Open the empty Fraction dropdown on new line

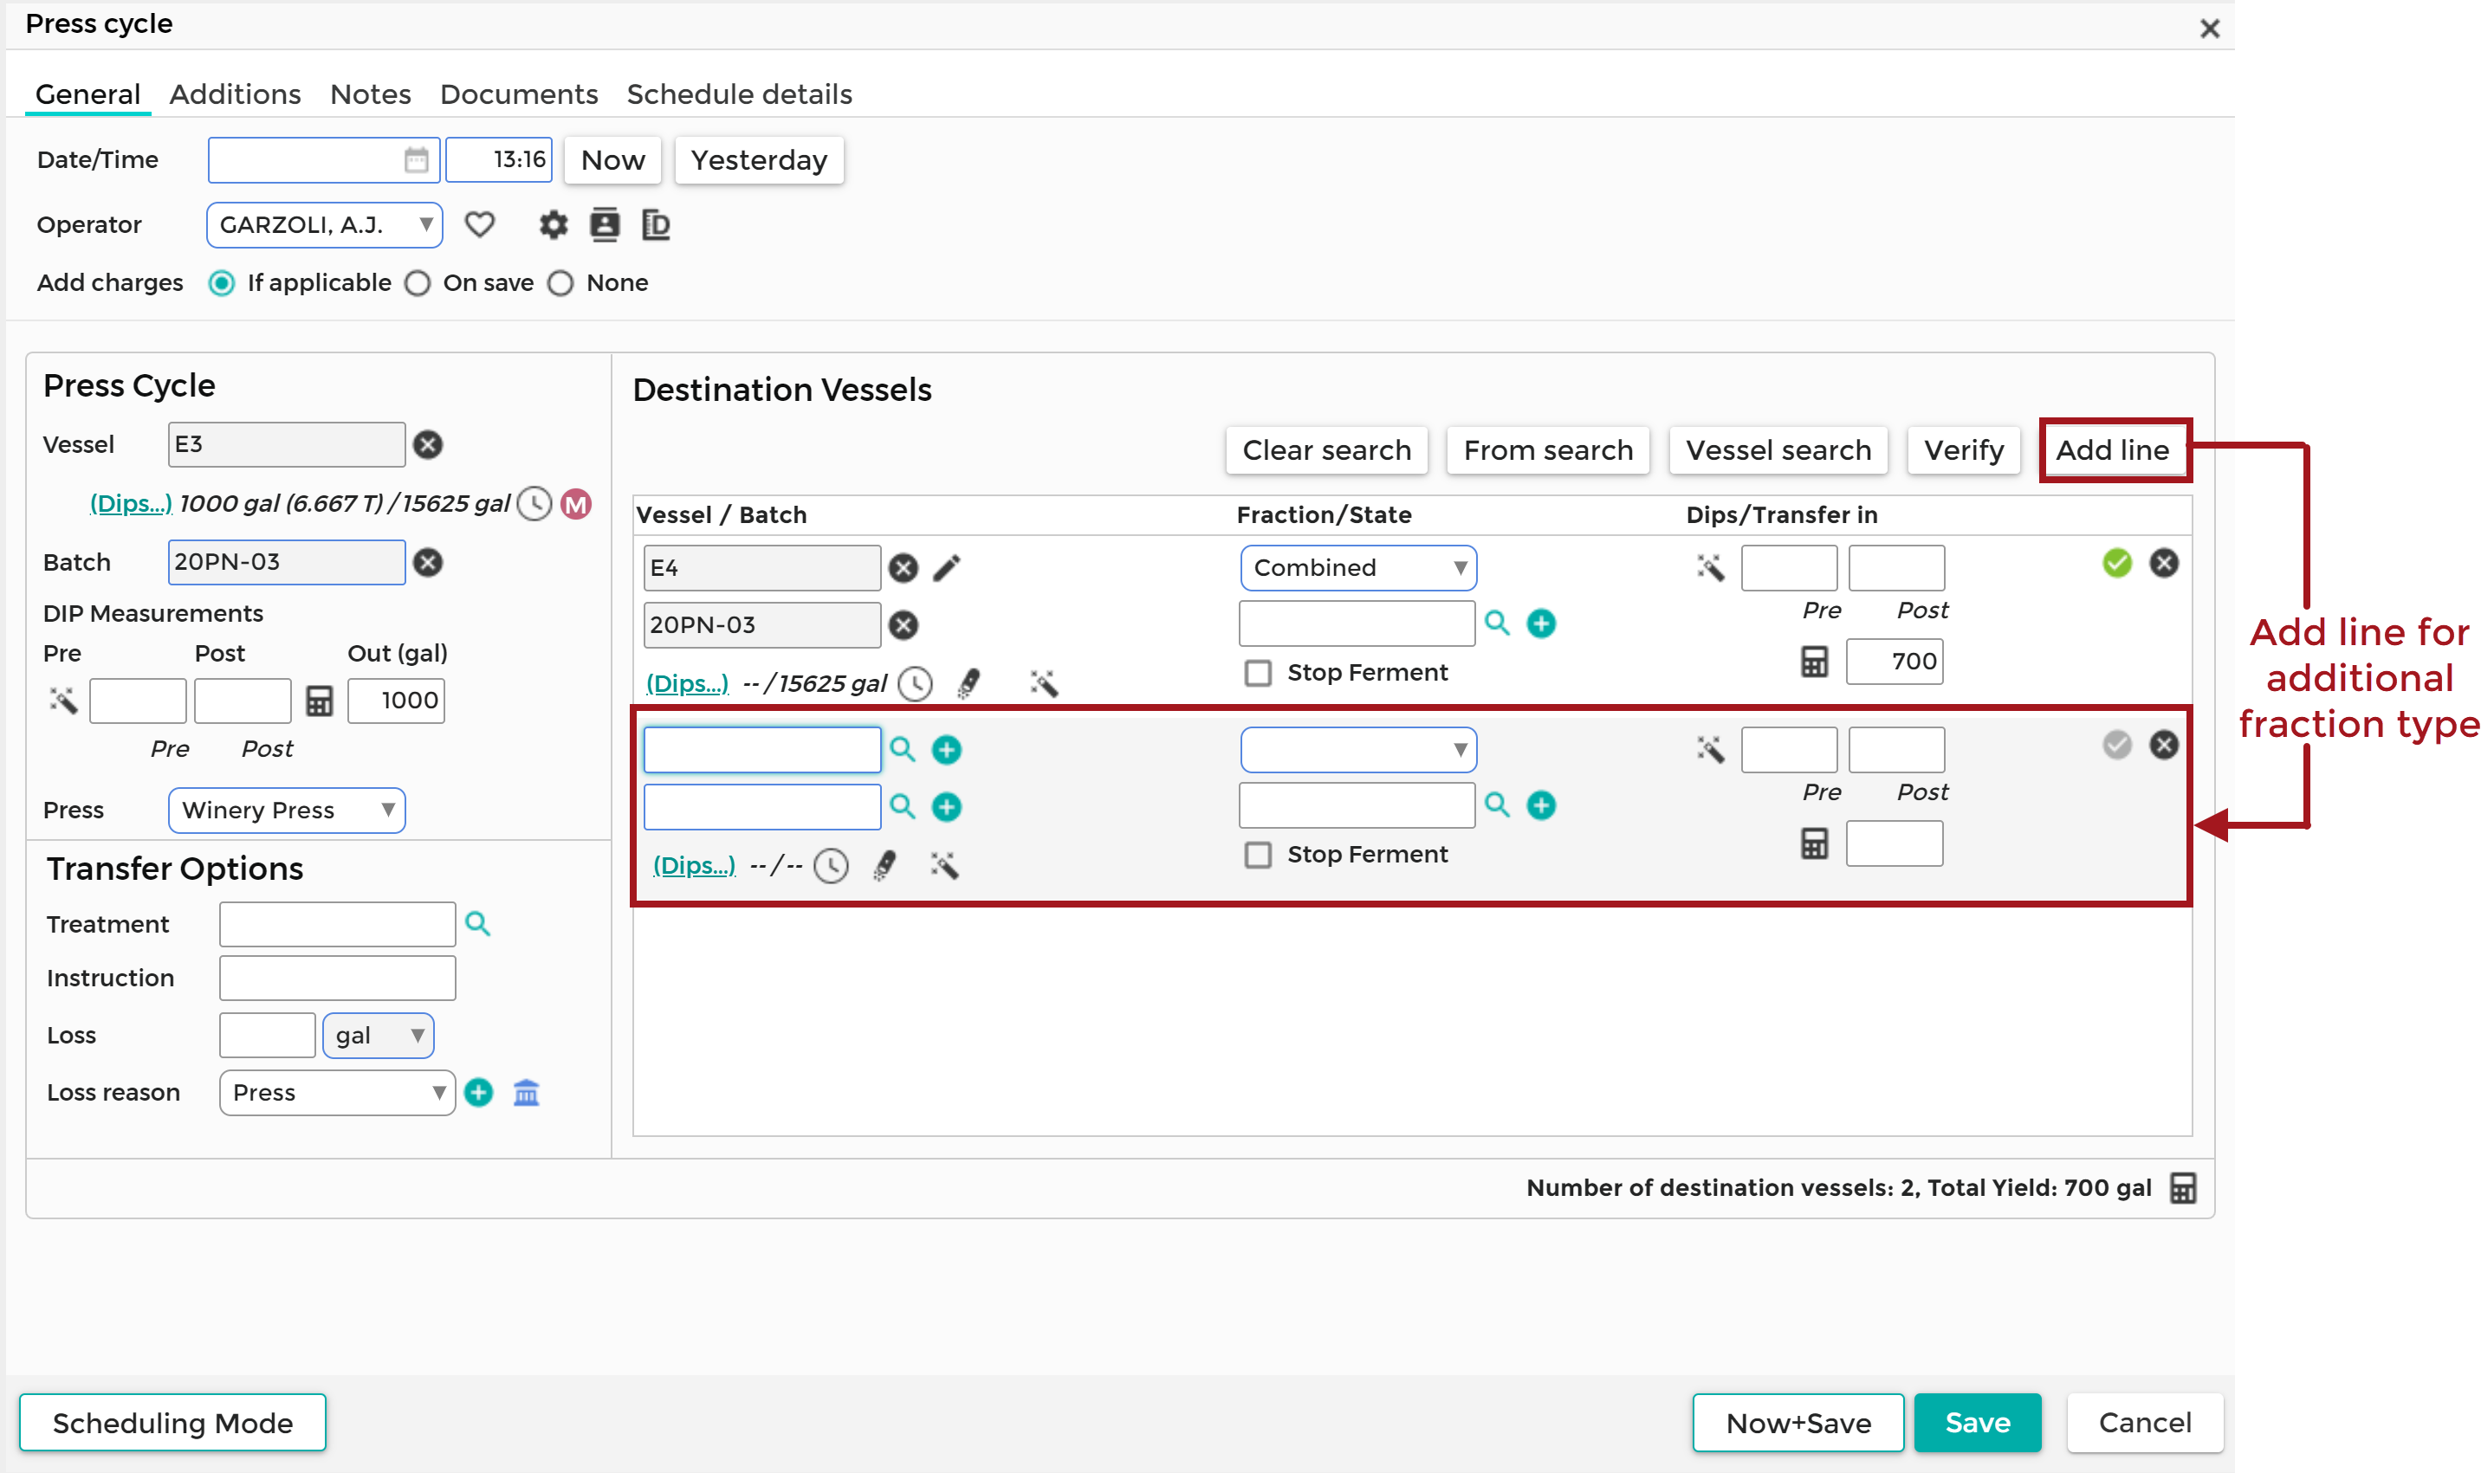click(1358, 749)
